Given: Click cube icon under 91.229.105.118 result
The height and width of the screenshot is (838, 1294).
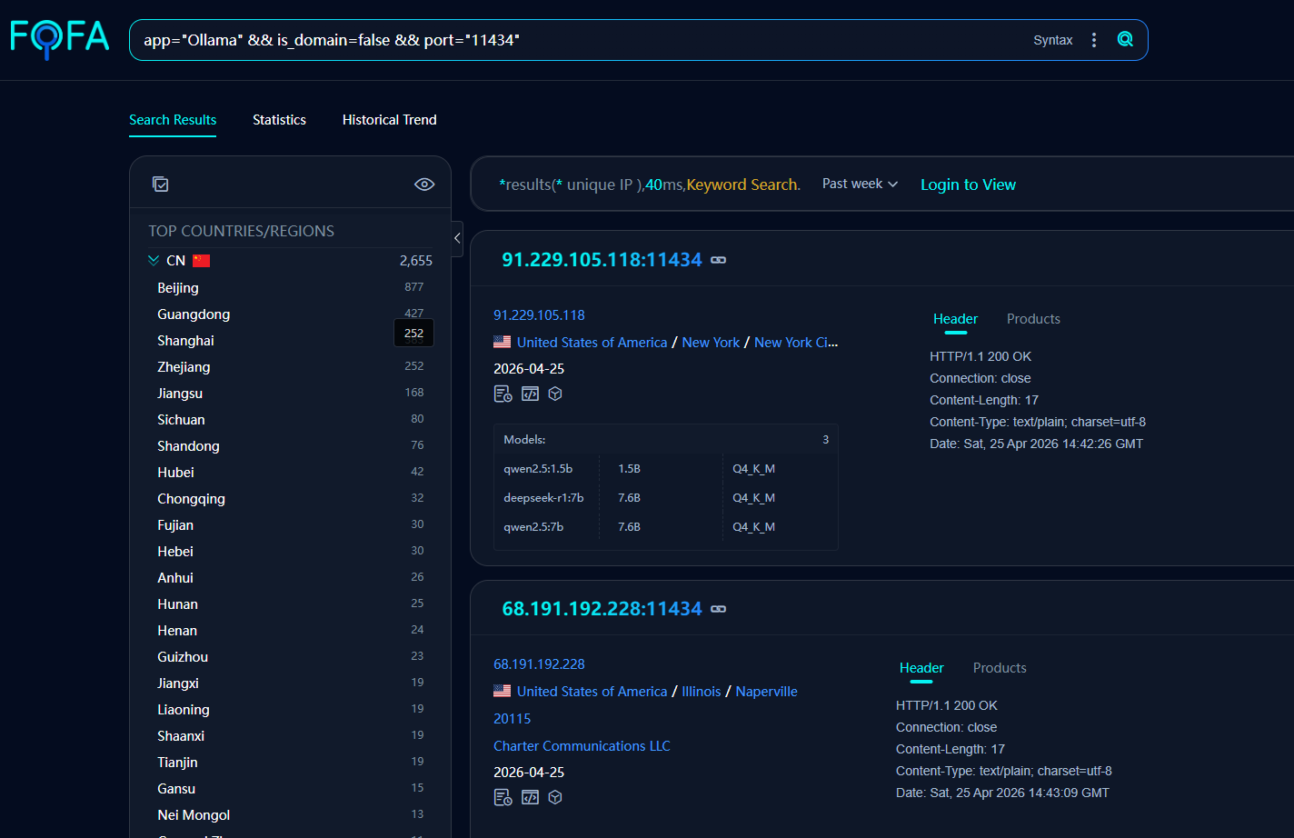Looking at the screenshot, I should click(555, 394).
